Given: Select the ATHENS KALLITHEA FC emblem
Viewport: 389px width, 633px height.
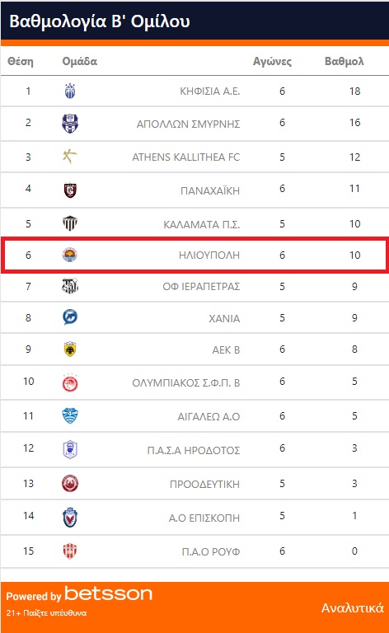Looking at the screenshot, I should pyautogui.click(x=70, y=157).
